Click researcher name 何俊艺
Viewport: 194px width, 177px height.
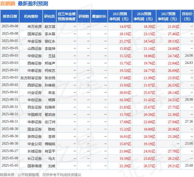[x=50, y=71]
